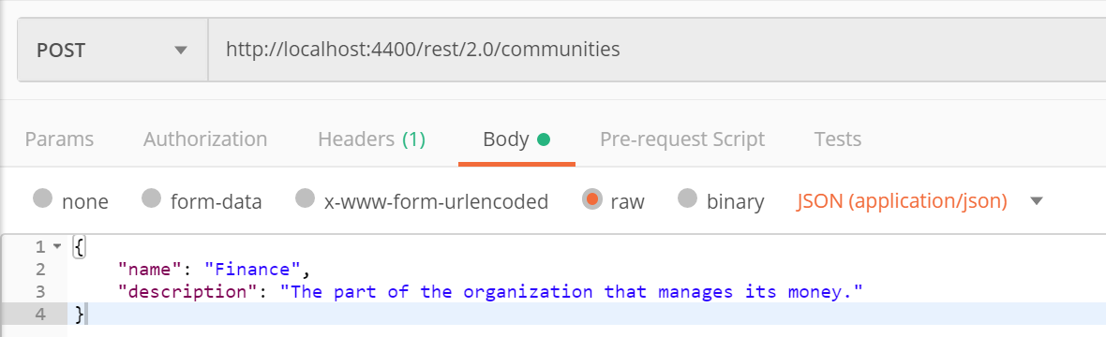Viewport: 1106px width, 337px height.
Task: Switch to the Params tab
Action: (59, 139)
